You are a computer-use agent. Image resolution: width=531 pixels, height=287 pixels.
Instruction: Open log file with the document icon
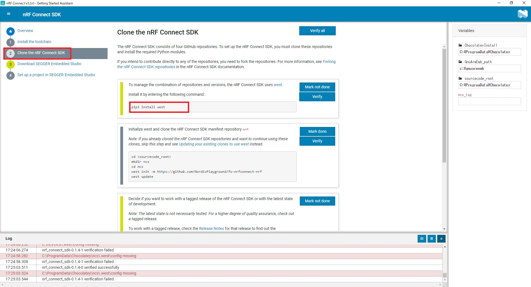point(422,239)
